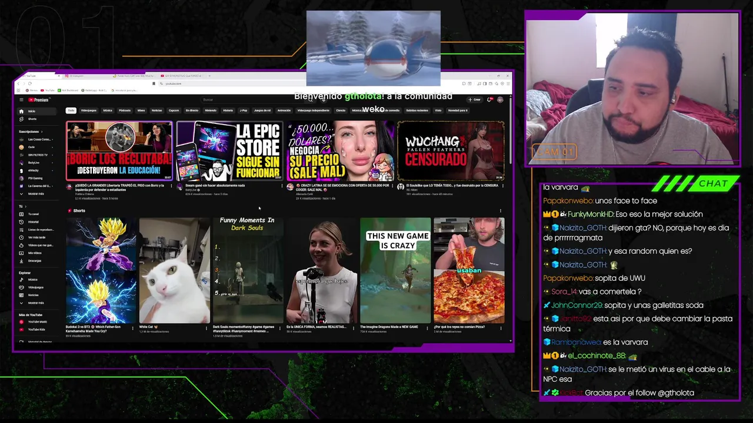Open Música under Explorar

click(x=36, y=280)
